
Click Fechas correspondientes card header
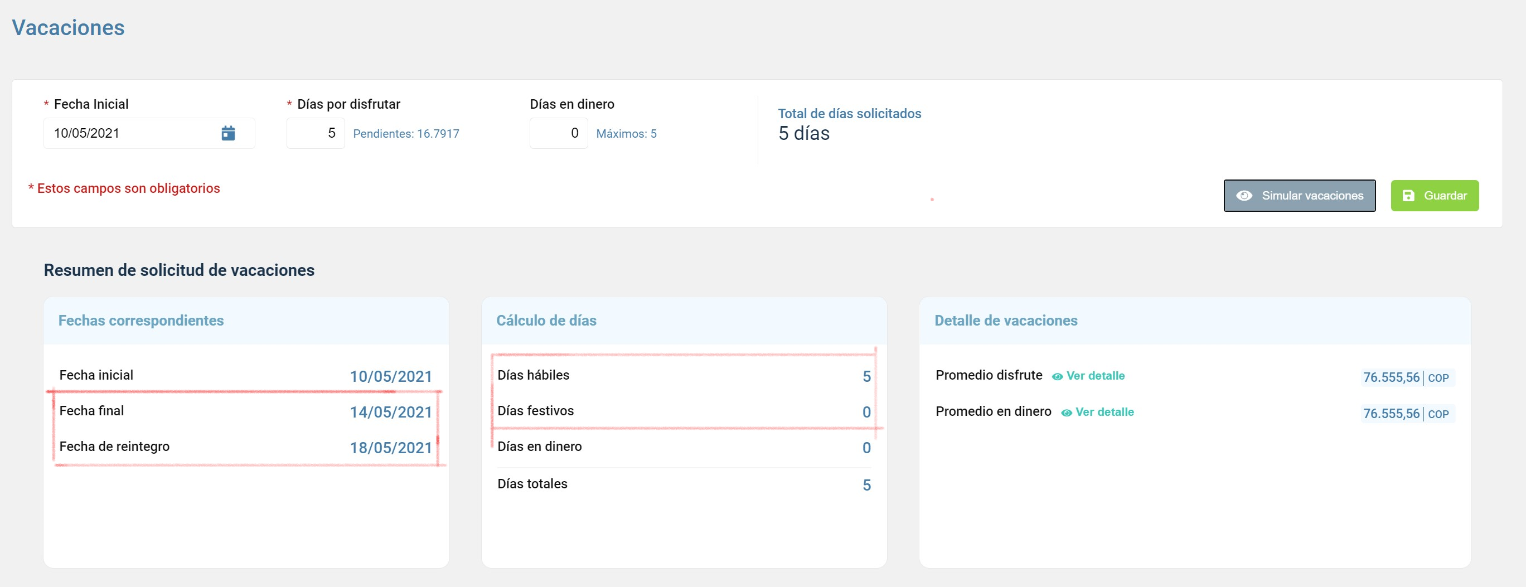pyautogui.click(x=246, y=321)
